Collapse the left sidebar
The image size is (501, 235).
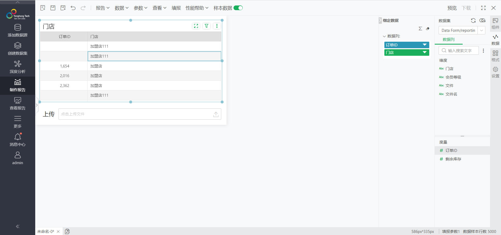pos(17,226)
